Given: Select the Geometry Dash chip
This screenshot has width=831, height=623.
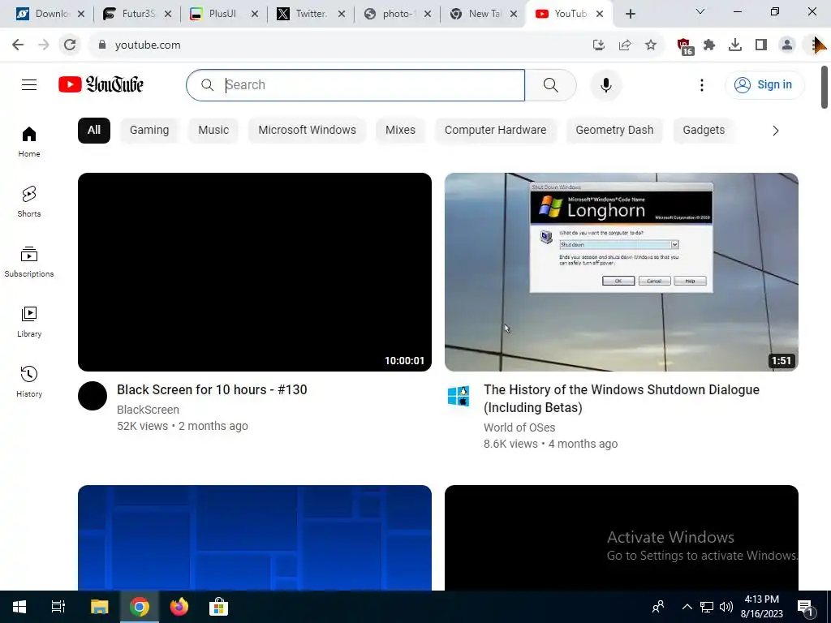Looking at the screenshot, I should (x=615, y=131).
